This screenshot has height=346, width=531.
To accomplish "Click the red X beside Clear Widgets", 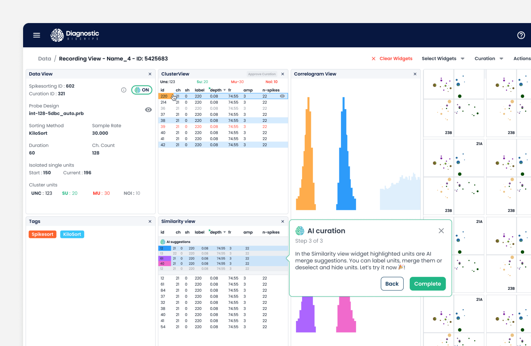I will pos(373,58).
